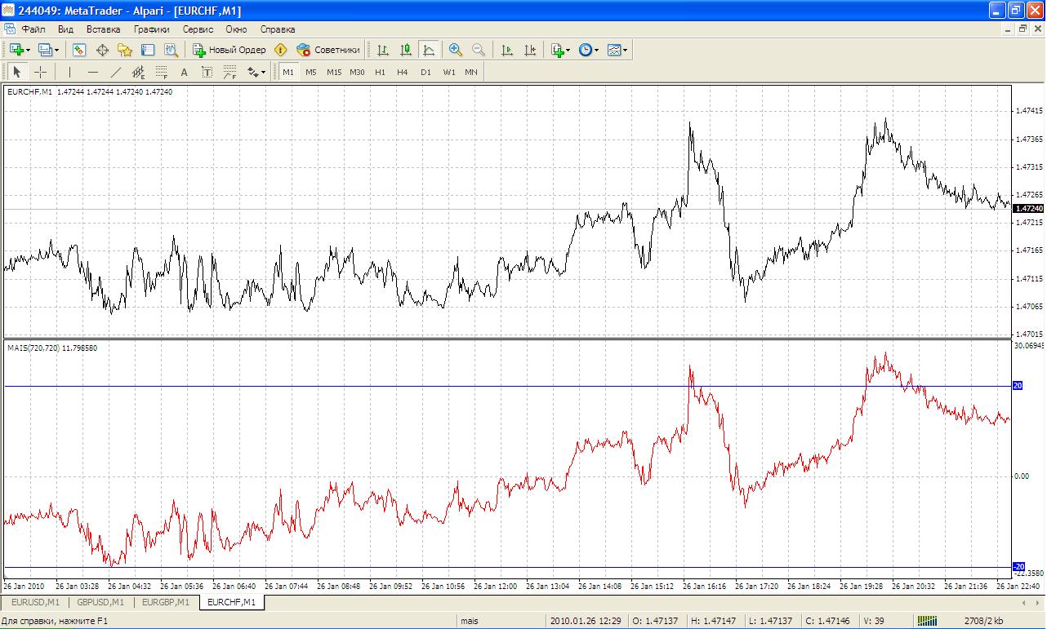Click the Periods clock icon
Viewport: 1047px width, 629px height.
pyautogui.click(x=586, y=50)
